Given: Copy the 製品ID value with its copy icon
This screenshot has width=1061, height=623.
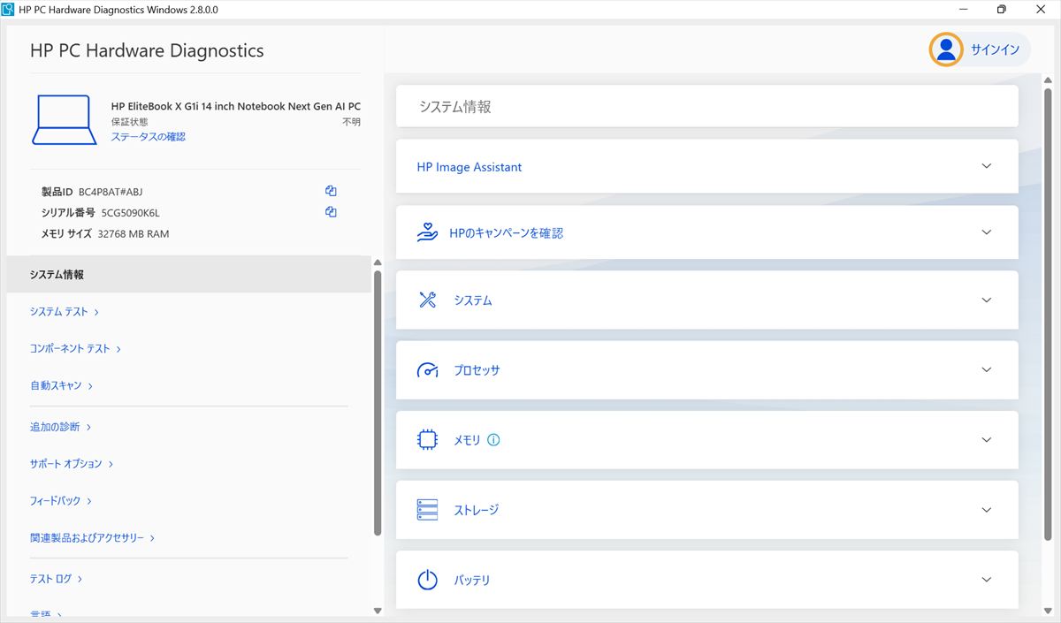Looking at the screenshot, I should pyautogui.click(x=331, y=191).
